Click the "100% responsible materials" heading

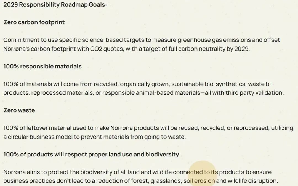point(42,66)
